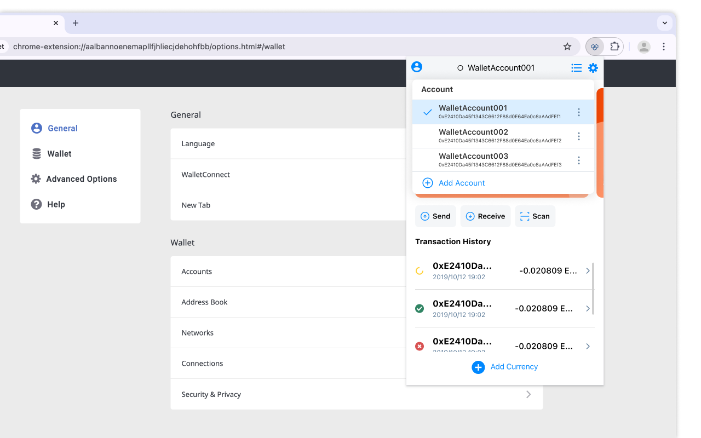Open a new browser tab

pyautogui.click(x=76, y=23)
